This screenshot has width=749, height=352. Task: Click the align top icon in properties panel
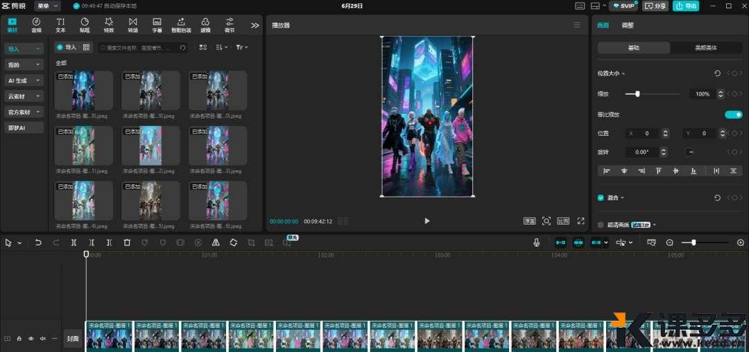[658, 170]
